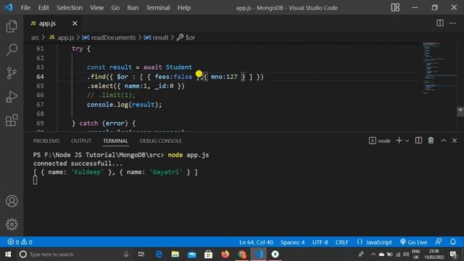Image resolution: width=464 pixels, height=261 pixels.
Task: Open editor More Actions ellipsis
Action: click(452, 23)
